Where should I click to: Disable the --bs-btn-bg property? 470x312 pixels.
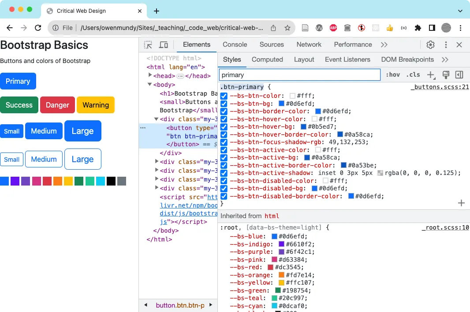tap(224, 104)
